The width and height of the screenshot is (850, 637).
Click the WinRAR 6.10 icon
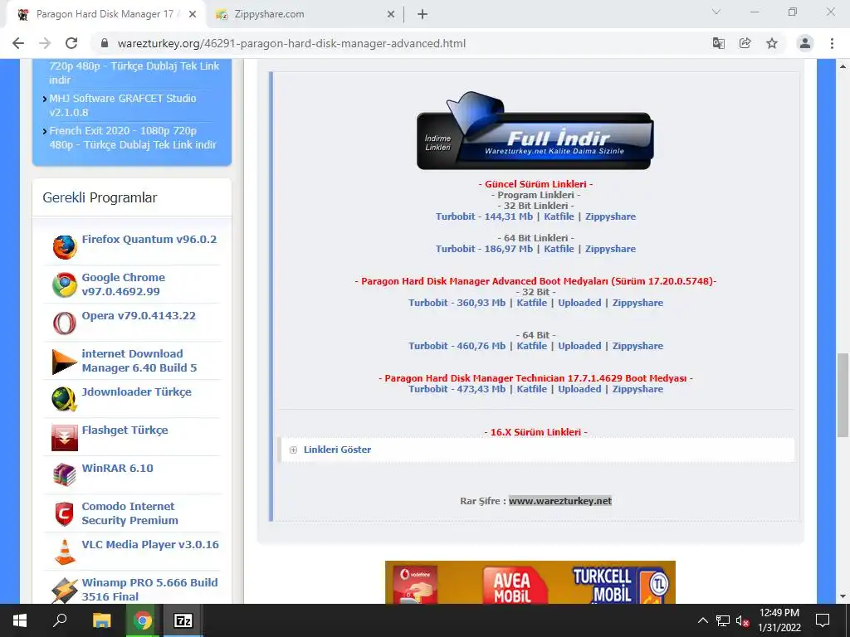click(x=65, y=475)
